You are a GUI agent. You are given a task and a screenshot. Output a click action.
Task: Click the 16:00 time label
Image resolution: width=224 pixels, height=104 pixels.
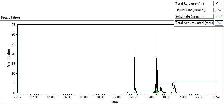pyautogui.click(x=150, y=98)
